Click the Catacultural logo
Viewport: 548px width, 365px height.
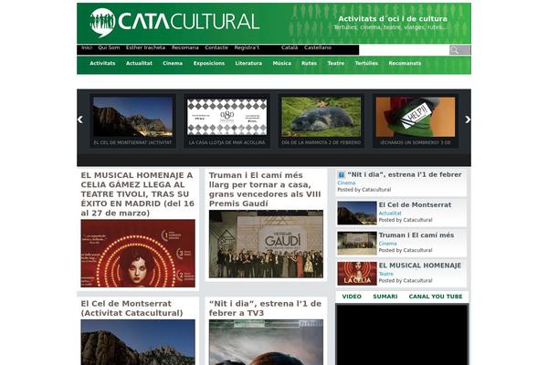coord(174,22)
